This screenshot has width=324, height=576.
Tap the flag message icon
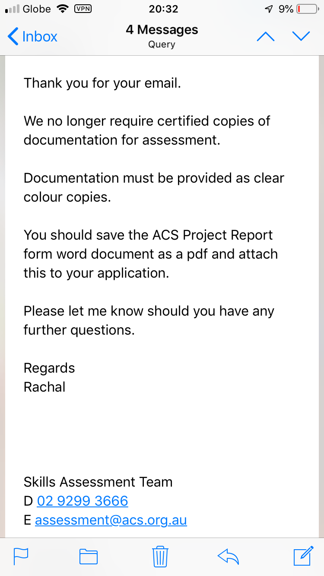[21, 556]
